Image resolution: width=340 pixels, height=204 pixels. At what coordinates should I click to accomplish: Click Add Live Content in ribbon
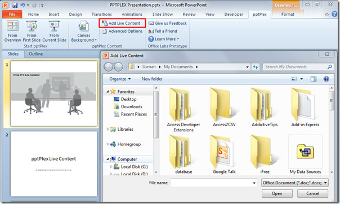[122, 23]
